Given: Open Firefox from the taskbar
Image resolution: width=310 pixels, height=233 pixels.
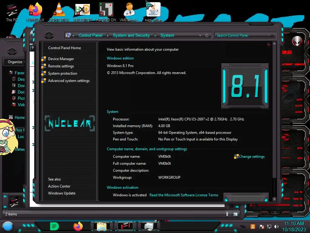Looking at the screenshot, I should tap(78, 226).
